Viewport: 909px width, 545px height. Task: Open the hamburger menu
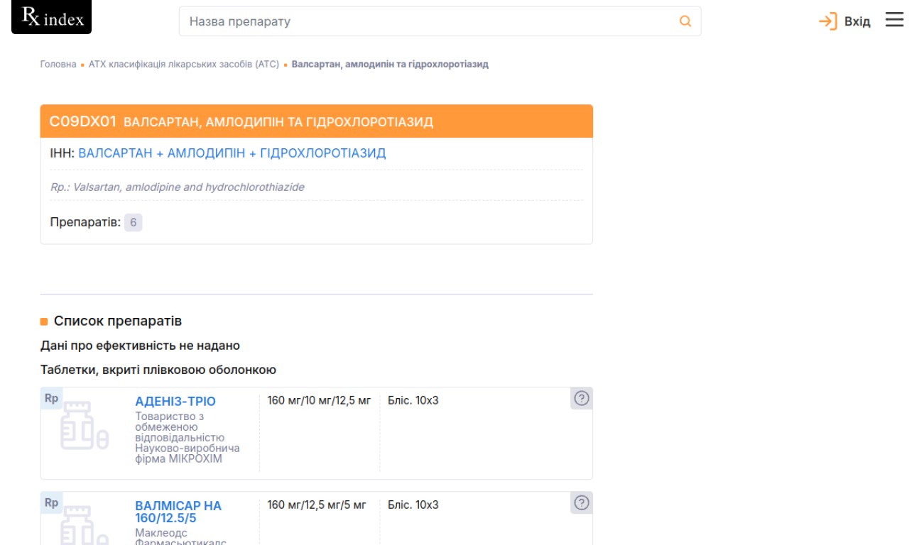pyautogui.click(x=894, y=20)
